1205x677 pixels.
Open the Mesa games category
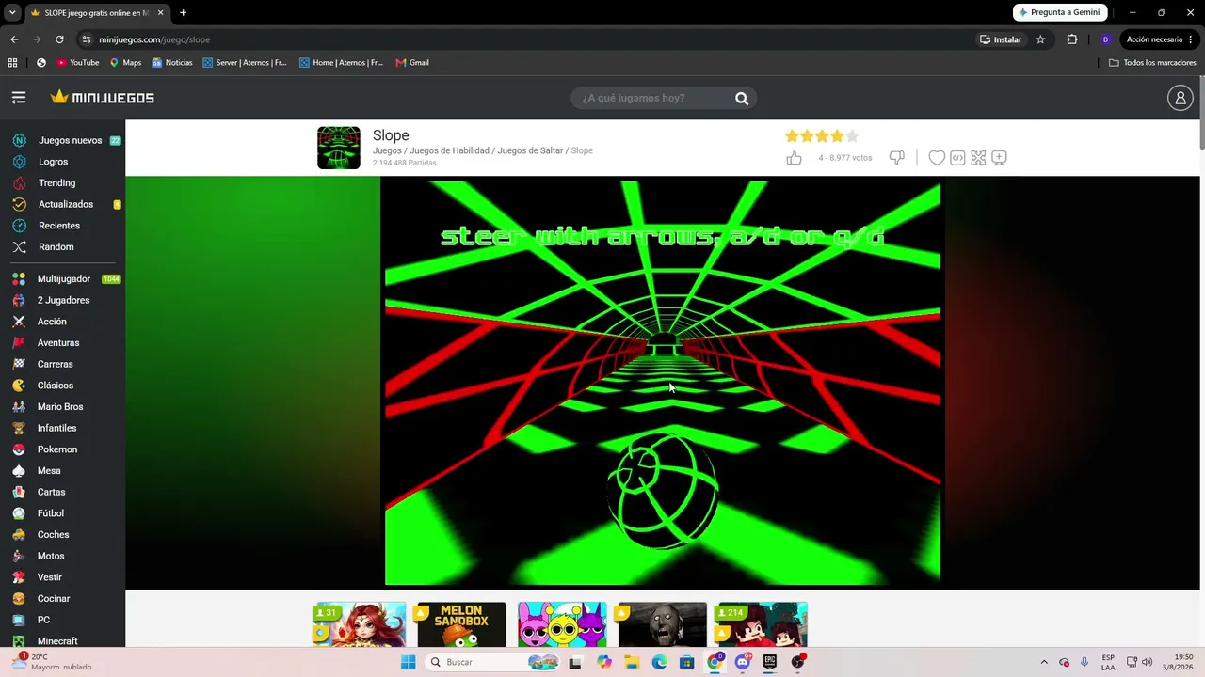coord(49,471)
